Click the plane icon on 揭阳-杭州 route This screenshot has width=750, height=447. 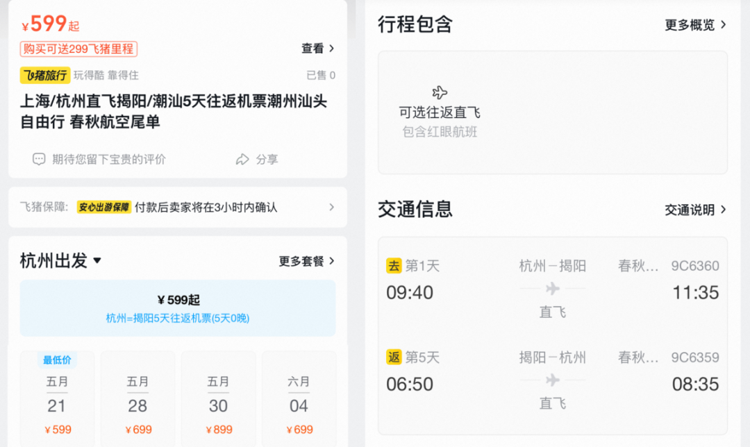point(553,380)
